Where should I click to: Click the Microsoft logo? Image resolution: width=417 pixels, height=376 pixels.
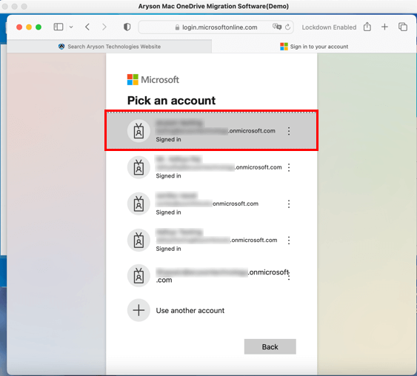[x=153, y=79]
